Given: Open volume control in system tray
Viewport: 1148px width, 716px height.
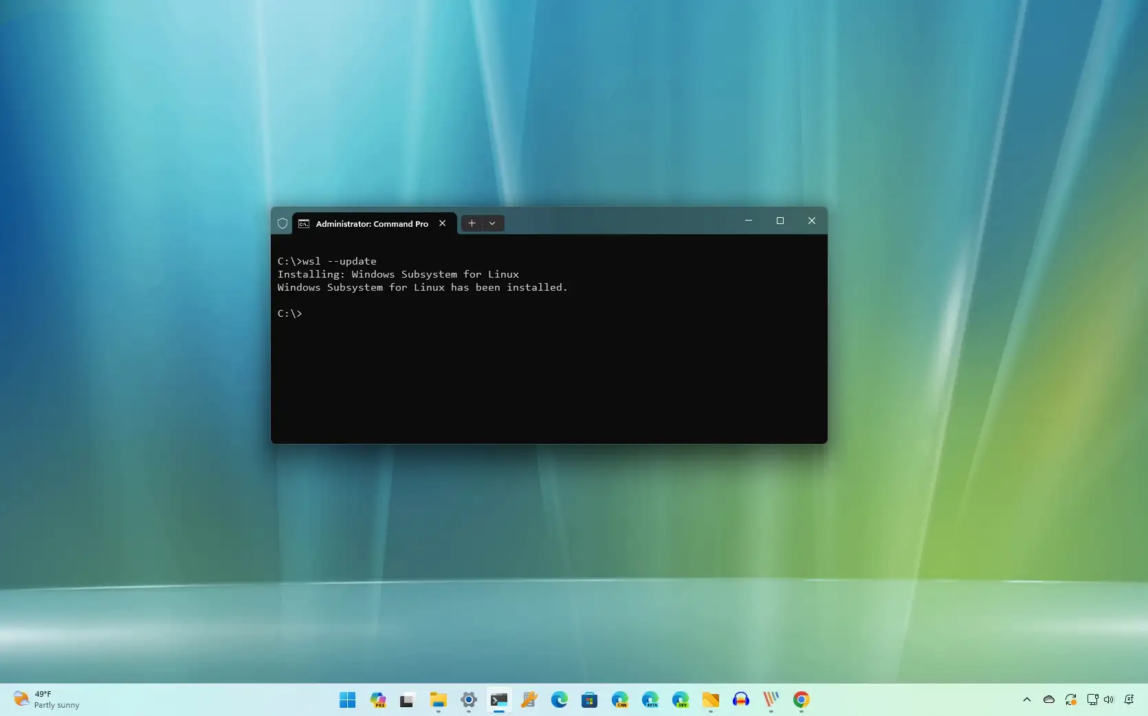Looking at the screenshot, I should (1108, 700).
